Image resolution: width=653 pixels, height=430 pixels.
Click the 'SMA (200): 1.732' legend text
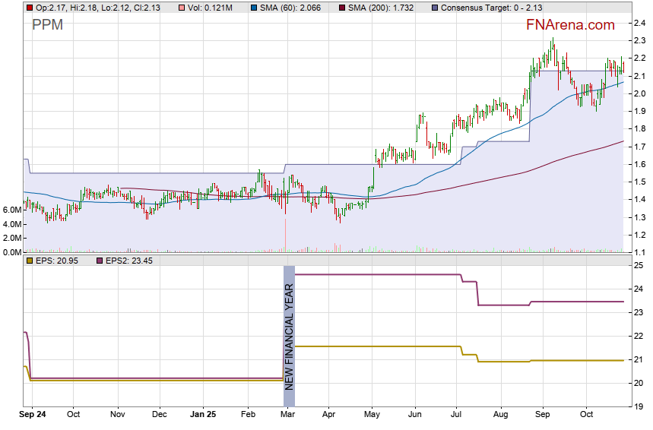tap(385, 8)
